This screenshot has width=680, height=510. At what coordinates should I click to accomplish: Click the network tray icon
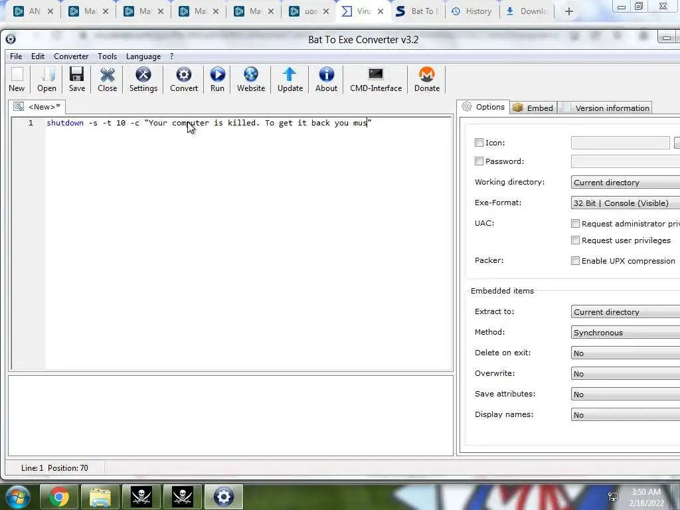613,497
